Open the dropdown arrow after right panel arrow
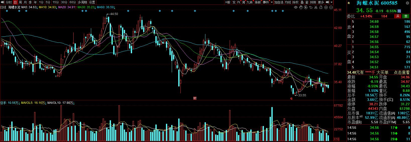The width and height of the screenshot is (411, 142). click(x=332, y=2)
